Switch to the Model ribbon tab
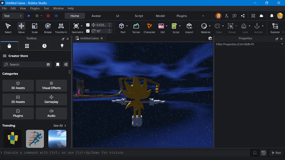 tap(160, 16)
